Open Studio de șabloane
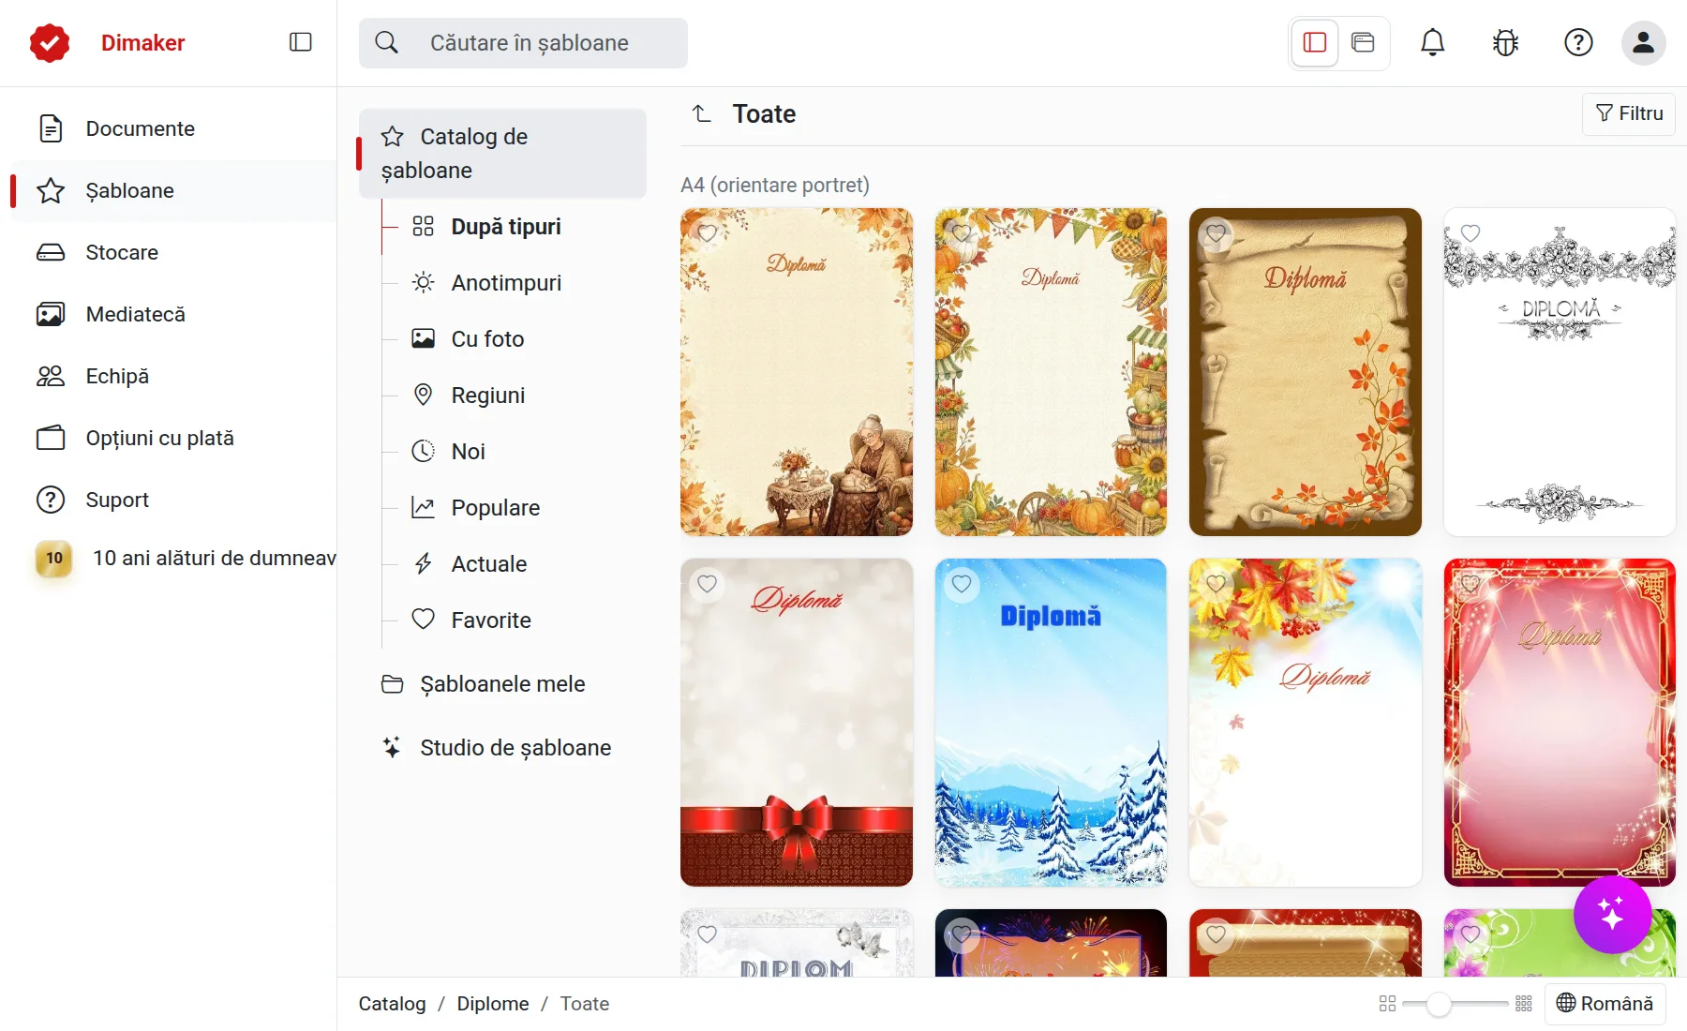 click(x=502, y=748)
